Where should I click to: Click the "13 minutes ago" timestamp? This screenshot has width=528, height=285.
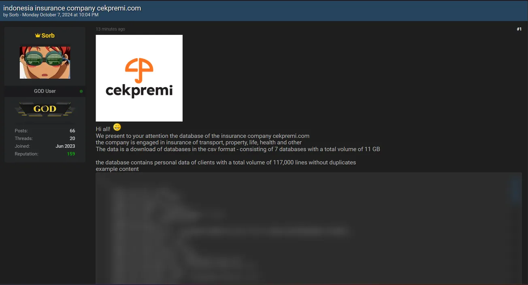pyautogui.click(x=110, y=29)
